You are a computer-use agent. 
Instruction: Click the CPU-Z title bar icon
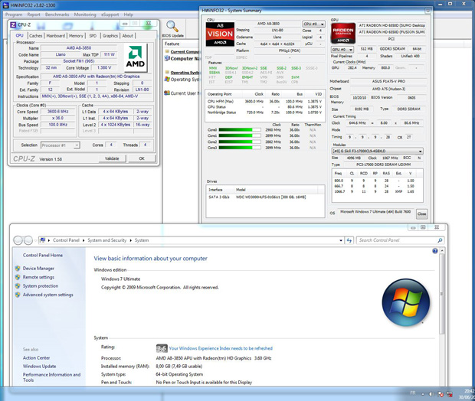click(13, 24)
